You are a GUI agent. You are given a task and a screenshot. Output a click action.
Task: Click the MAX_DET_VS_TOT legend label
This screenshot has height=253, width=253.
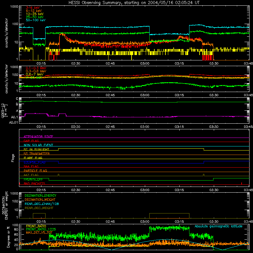tap(39, 232)
